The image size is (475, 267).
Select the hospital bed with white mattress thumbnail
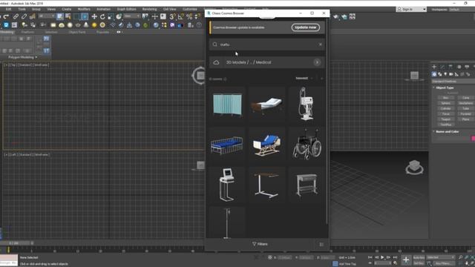(267, 105)
